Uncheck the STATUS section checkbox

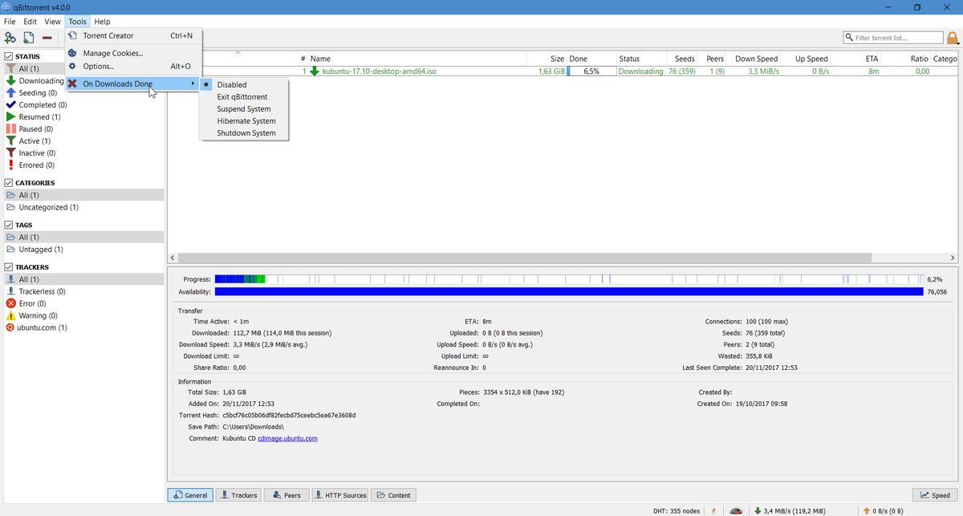(x=10, y=57)
